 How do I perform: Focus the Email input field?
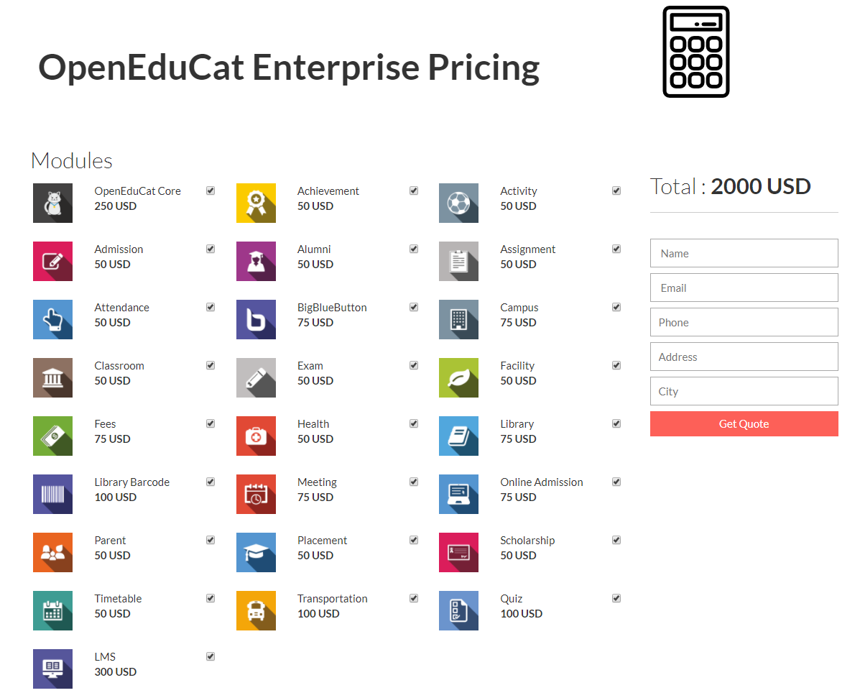pyautogui.click(x=744, y=288)
